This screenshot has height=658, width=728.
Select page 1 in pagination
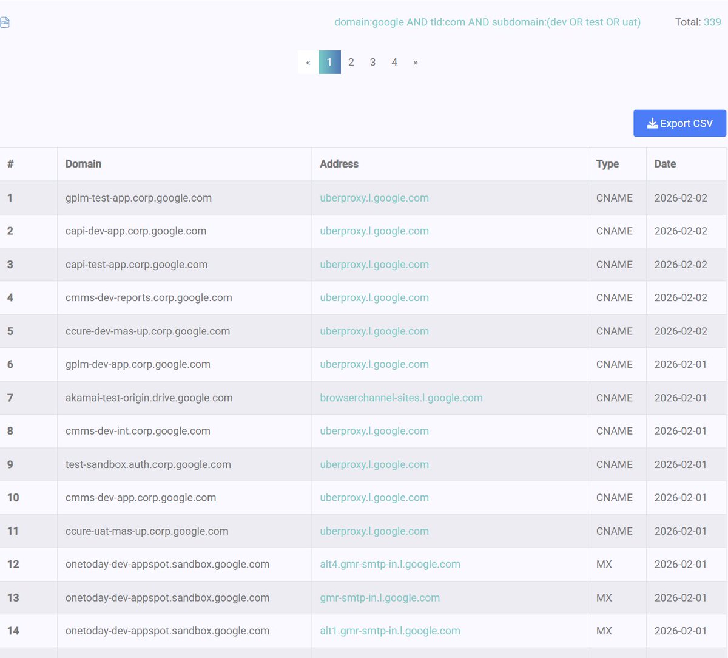[x=329, y=62]
